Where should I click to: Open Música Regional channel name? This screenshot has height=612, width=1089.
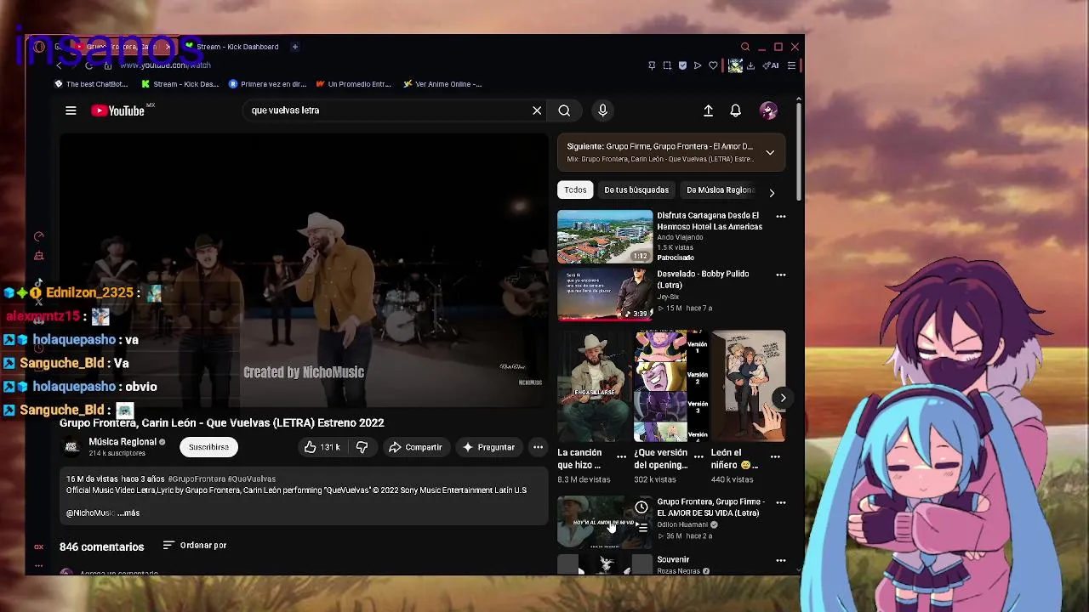123,442
